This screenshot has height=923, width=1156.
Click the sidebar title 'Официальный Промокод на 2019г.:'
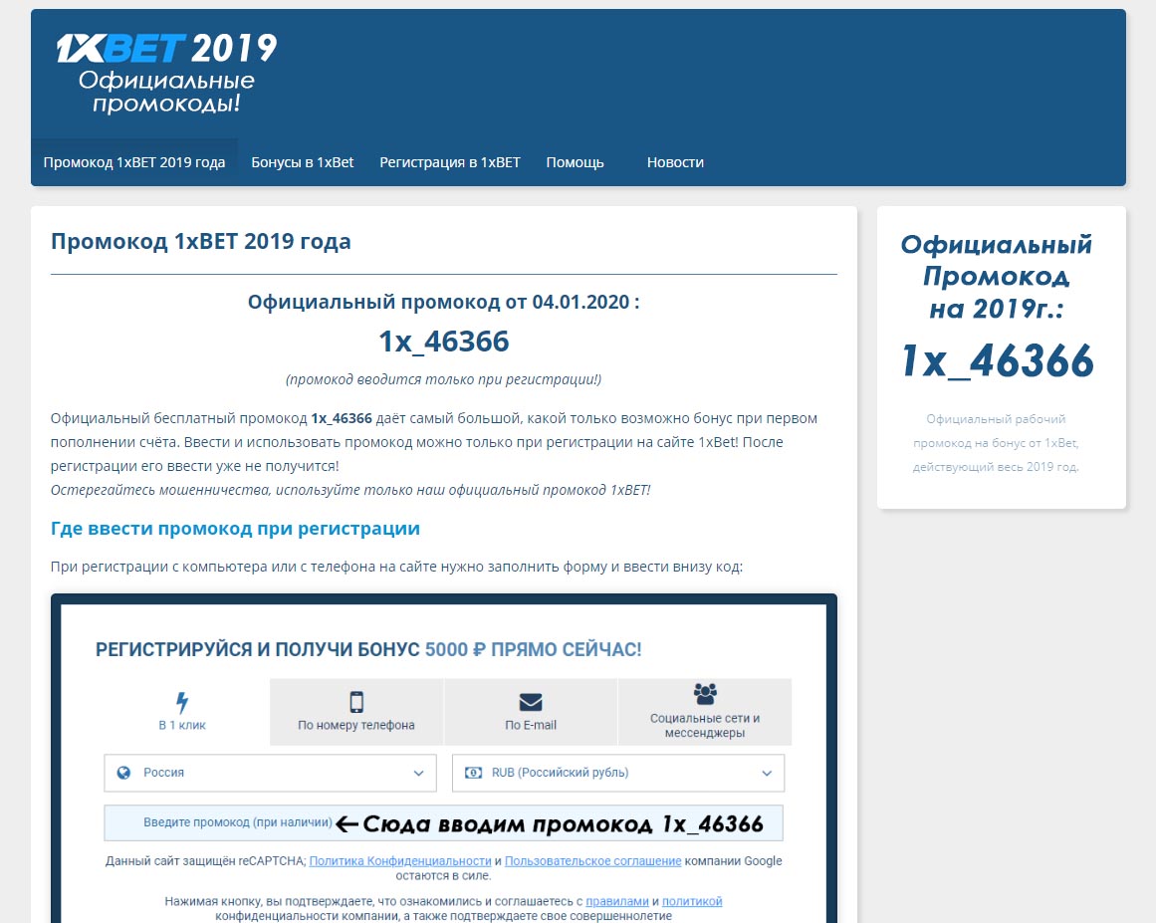pos(997,277)
